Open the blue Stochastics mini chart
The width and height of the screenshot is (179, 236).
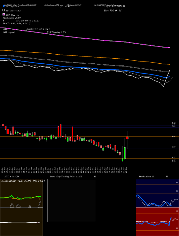[157, 193]
